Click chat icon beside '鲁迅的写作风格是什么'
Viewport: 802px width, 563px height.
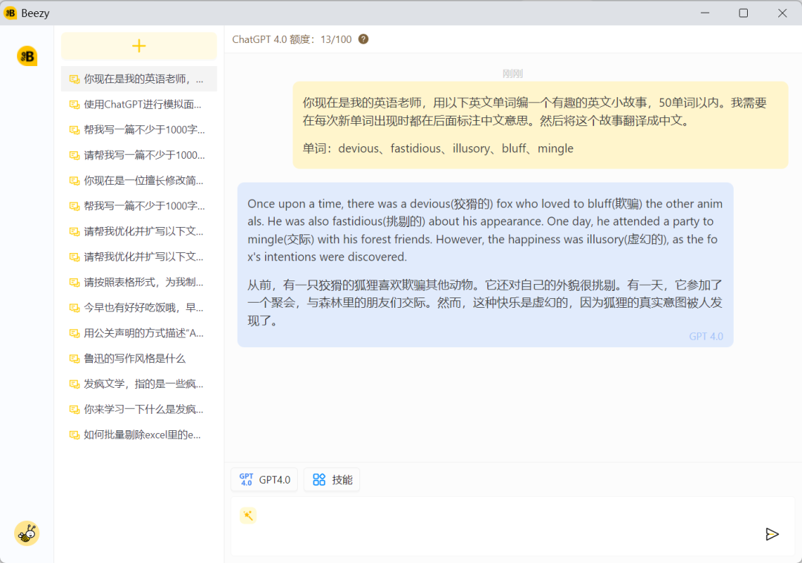74,359
